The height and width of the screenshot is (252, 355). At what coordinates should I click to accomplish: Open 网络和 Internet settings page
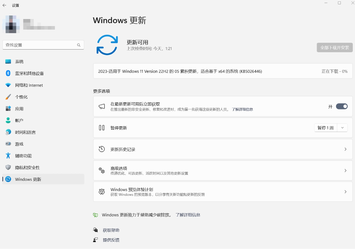pyautogui.click(x=29, y=85)
